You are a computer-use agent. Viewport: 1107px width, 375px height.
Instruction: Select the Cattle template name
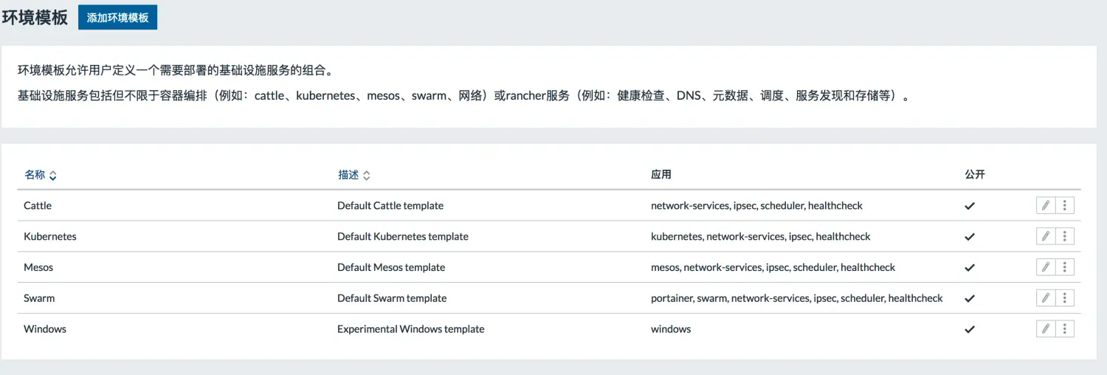point(38,206)
